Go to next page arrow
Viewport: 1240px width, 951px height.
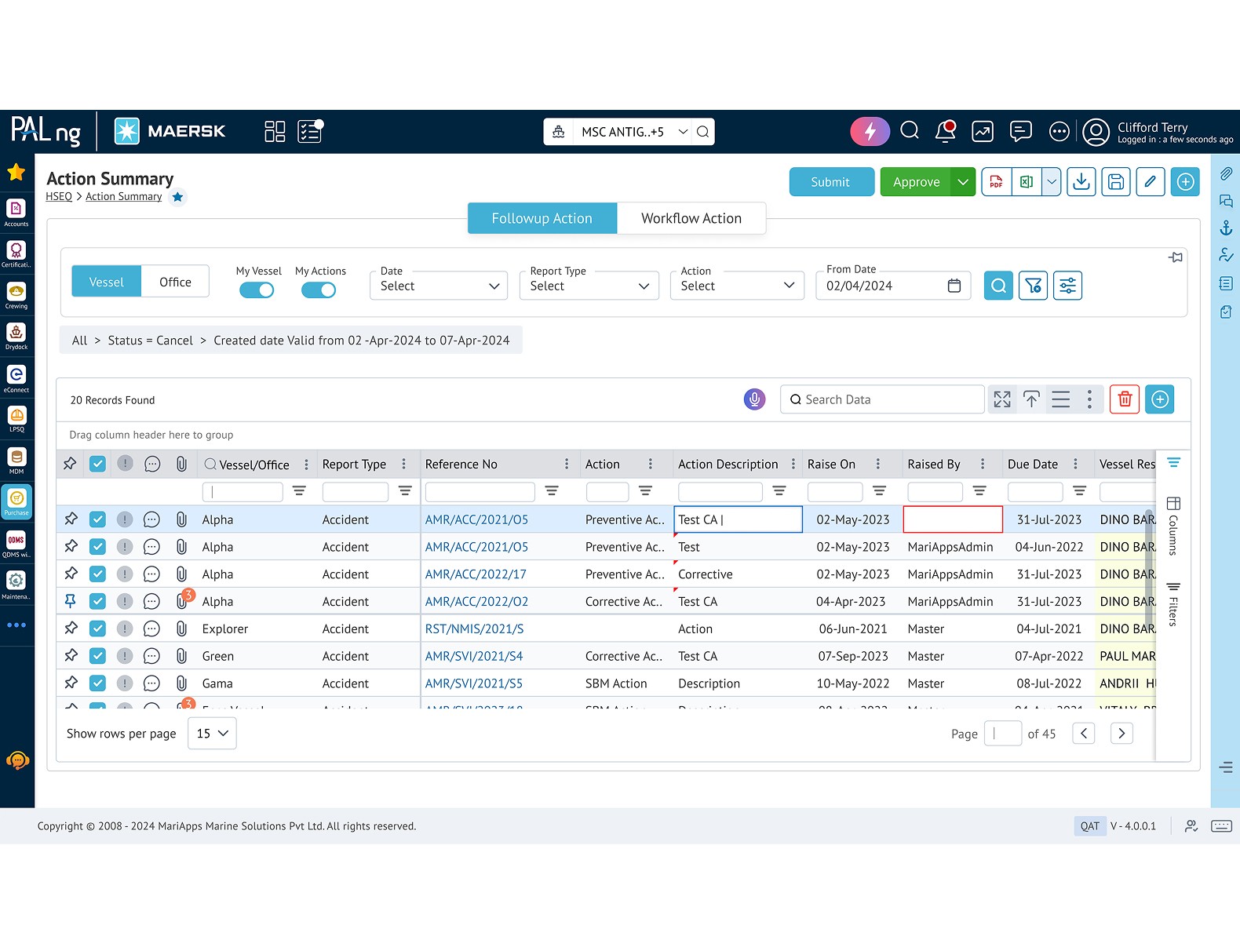pyautogui.click(x=1121, y=733)
